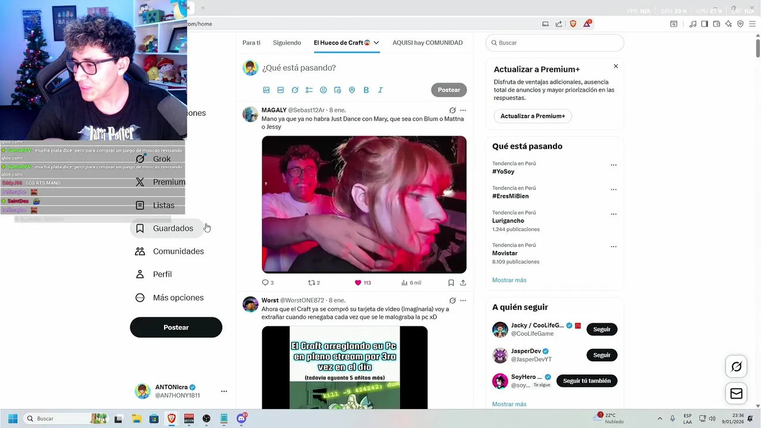Open options for #YoSoy trend

(x=614, y=165)
